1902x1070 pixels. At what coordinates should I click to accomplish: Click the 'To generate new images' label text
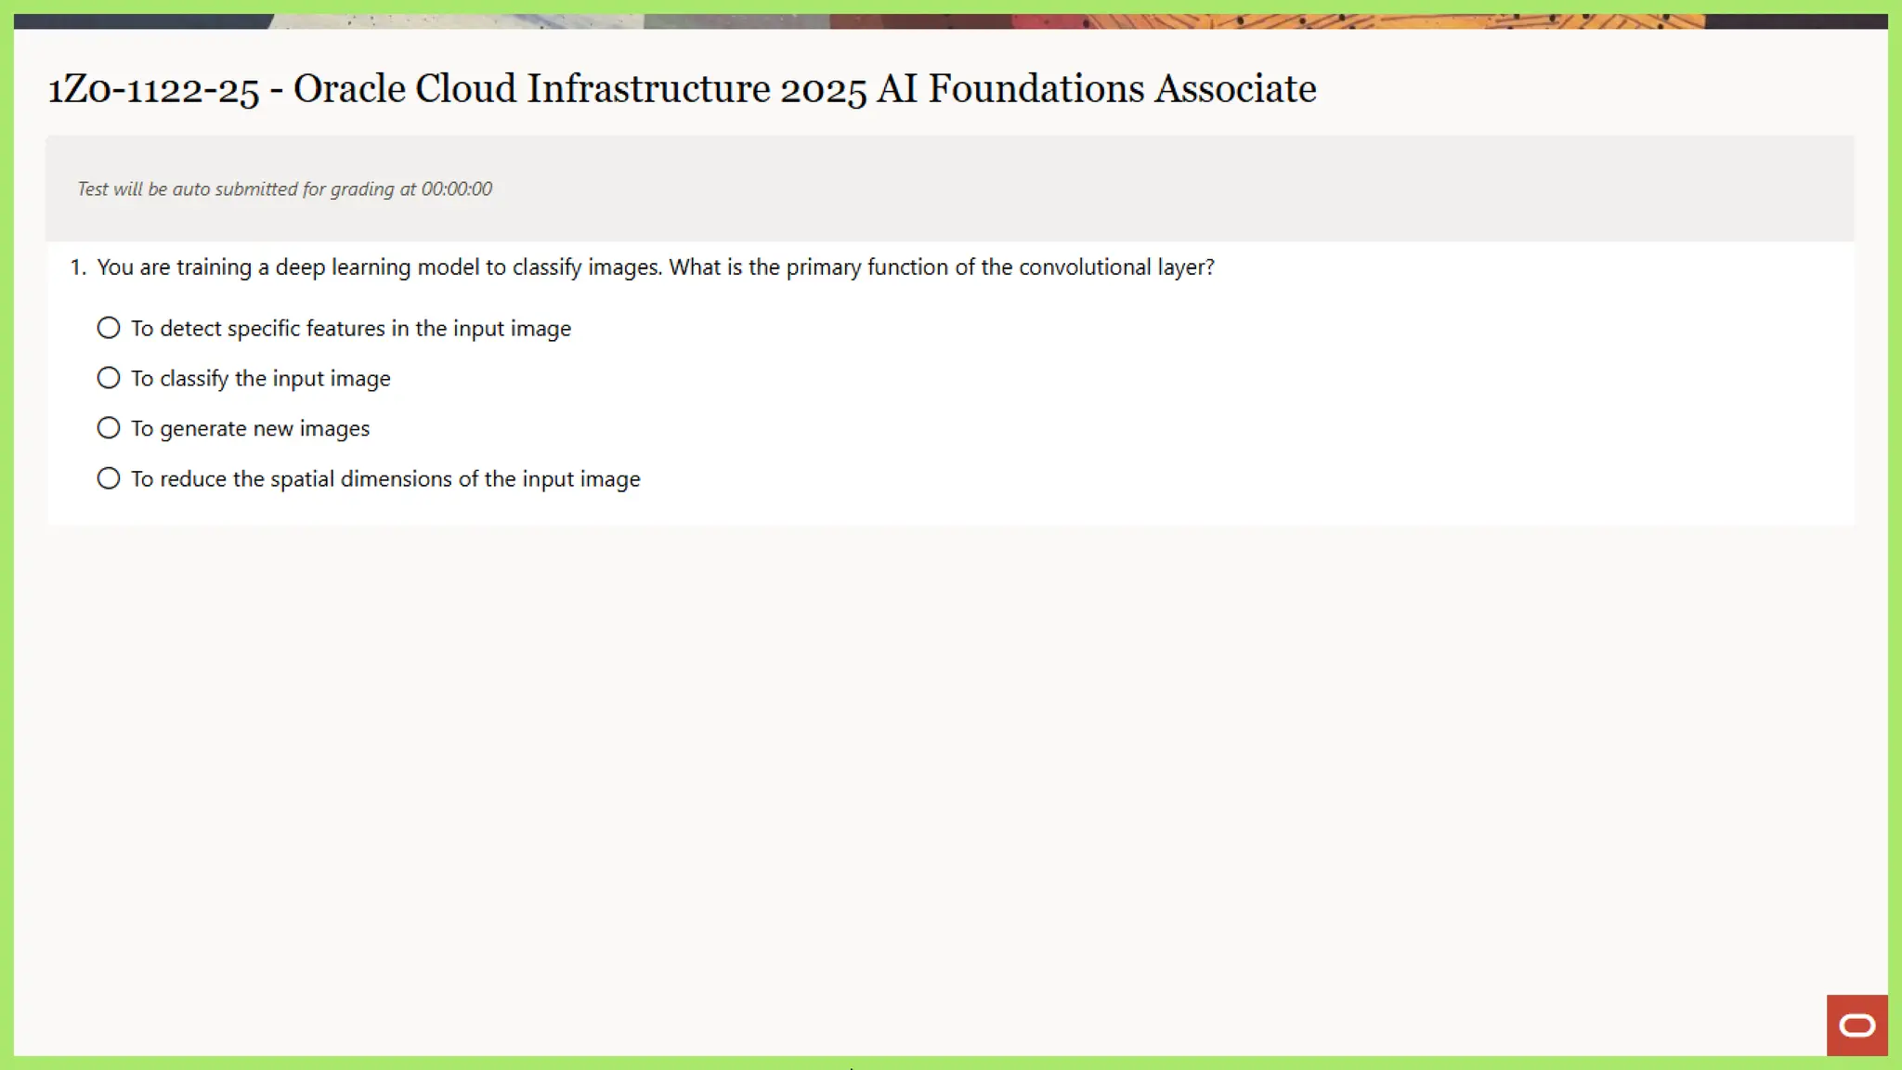[x=250, y=429]
